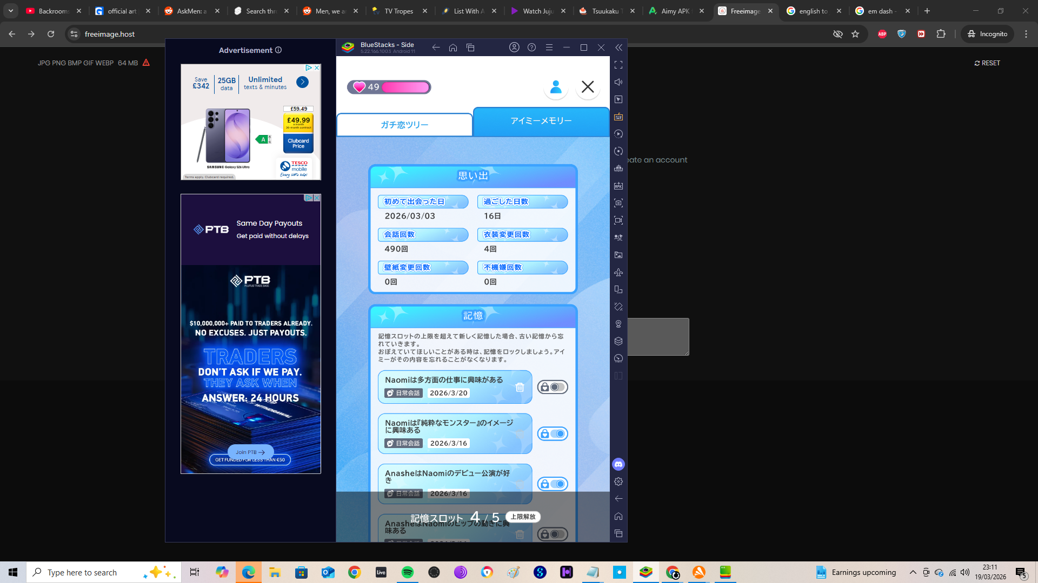Open BlueStacks settings gear icon
This screenshot has height=583, width=1038.
coord(618,482)
